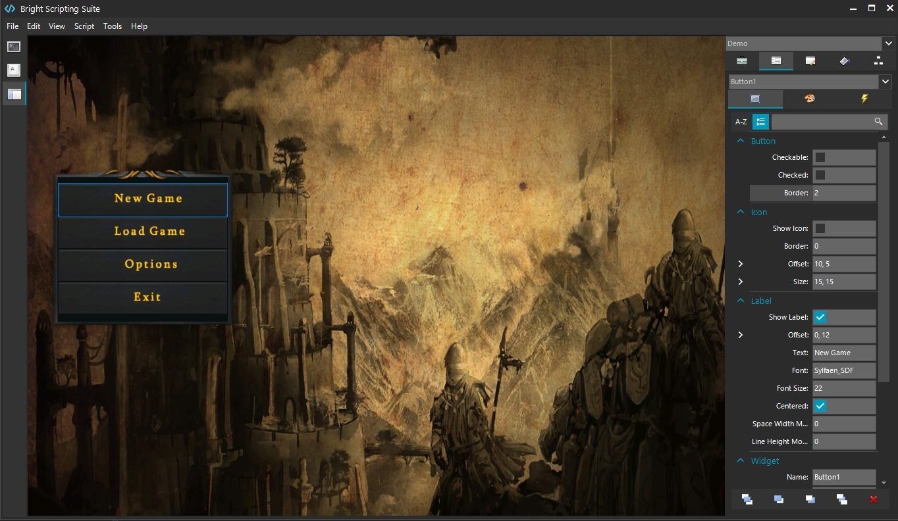Screen dimensions: 898x521
Task: Uncheck the Centered checkbox
Action: (x=820, y=406)
